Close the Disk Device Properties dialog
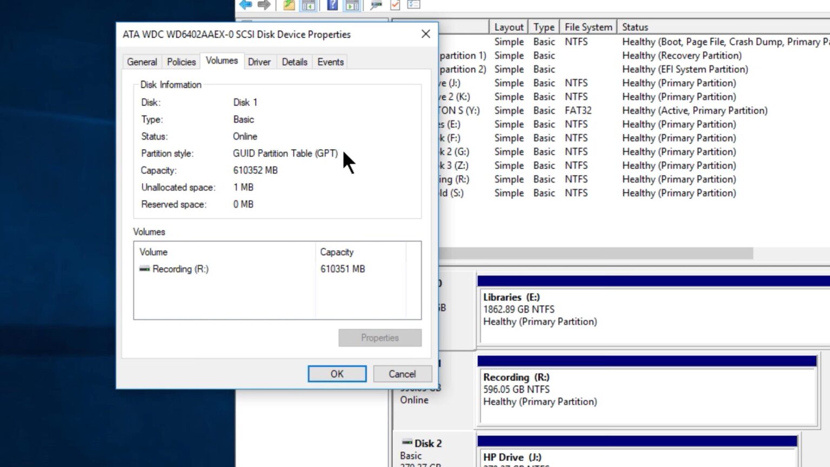The height and width of the screenshot is (467, 830). point(426,34)
